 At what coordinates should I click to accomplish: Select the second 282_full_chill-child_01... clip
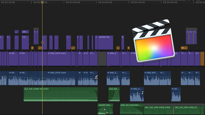pyautogui.click(x=187, y=110)
